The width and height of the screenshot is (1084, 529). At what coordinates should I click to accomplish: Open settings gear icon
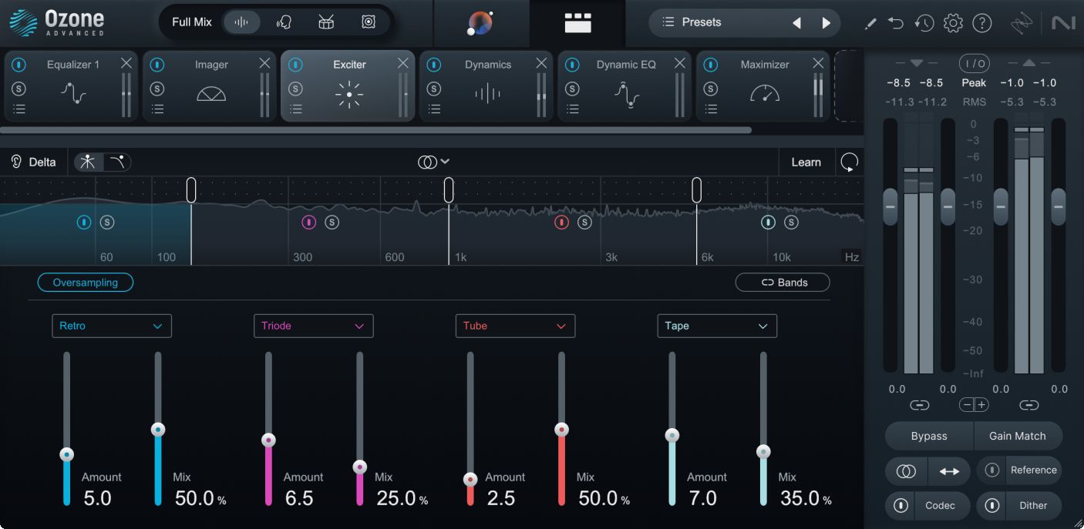coord(953,23)
